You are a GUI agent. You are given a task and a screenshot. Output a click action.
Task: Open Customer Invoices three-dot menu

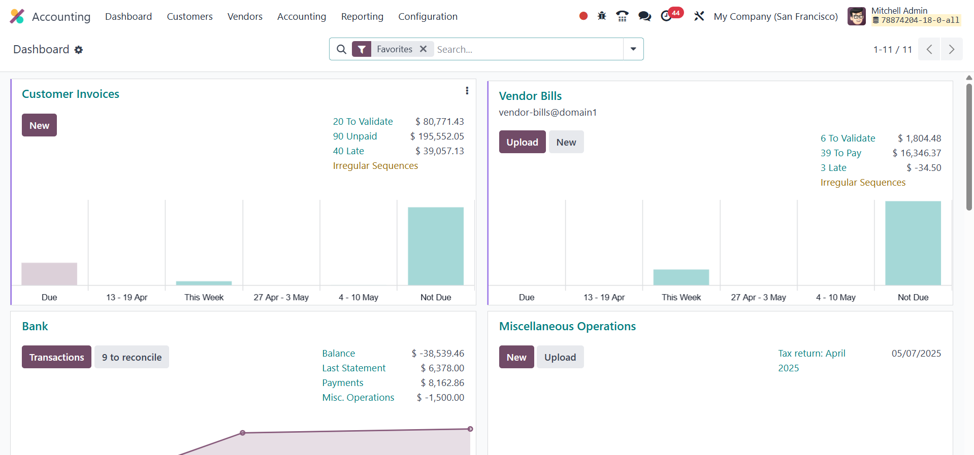(467, 91)
